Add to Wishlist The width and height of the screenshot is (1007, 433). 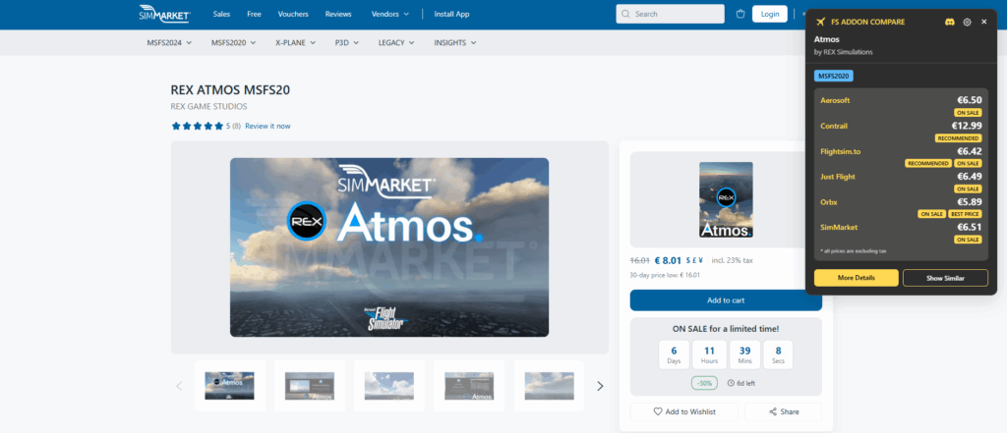click(684, 411)
